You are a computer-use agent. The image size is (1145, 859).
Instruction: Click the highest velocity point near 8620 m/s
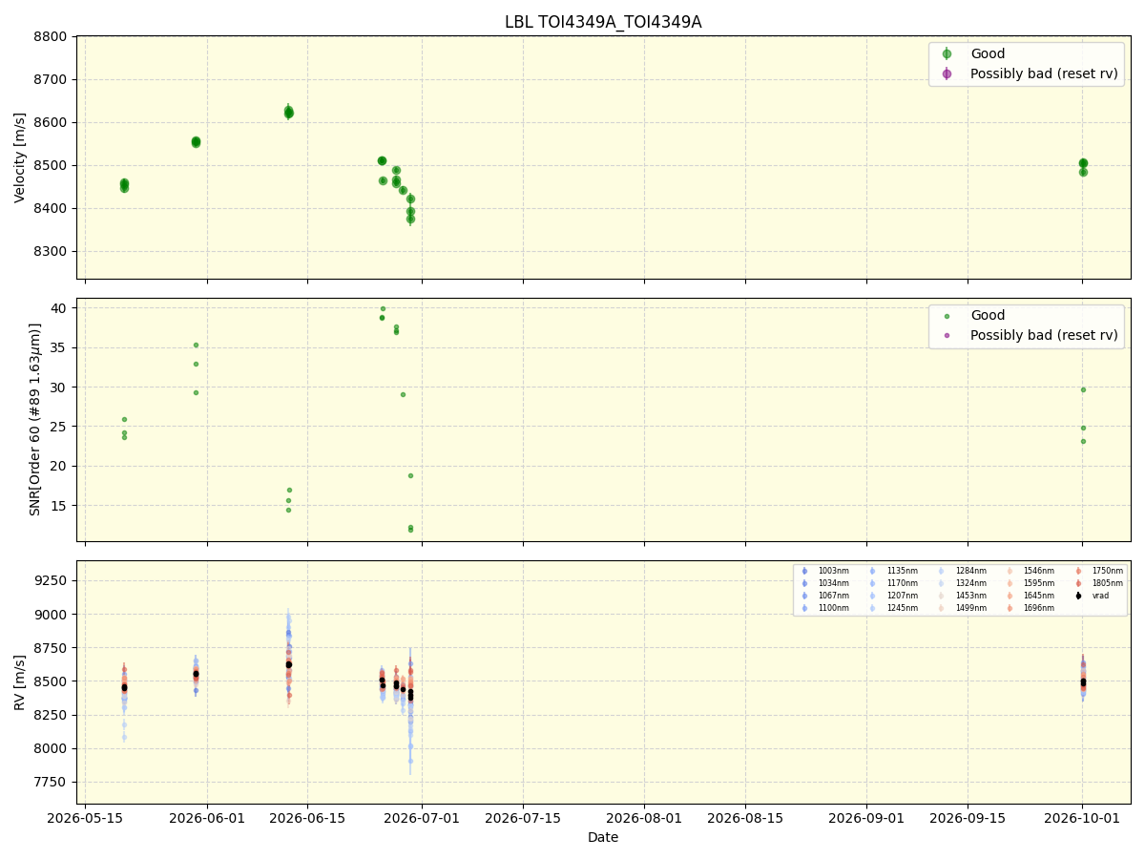click(288, 112)
